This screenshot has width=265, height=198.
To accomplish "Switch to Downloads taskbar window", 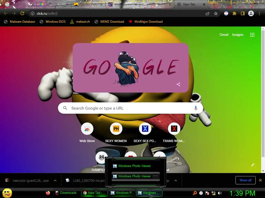I will pos(67,193).
